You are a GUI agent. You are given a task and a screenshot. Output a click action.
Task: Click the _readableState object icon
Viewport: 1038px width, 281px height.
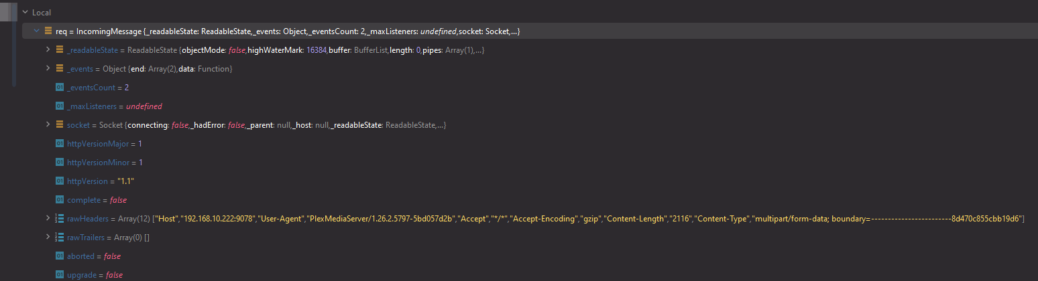click(60, 50)
